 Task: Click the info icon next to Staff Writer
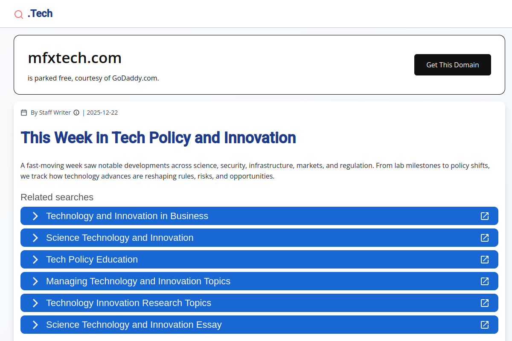pyautogui.click(x=76, y=113)
